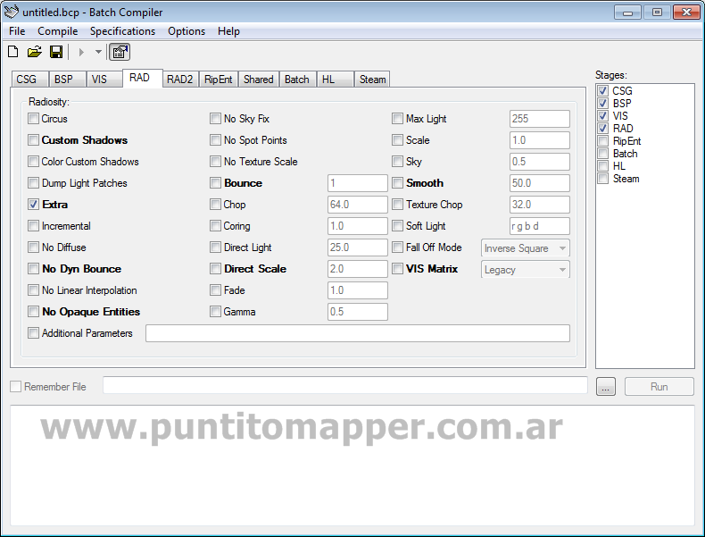
Task: Check the No Sky Fix option
Action: pyautogui.click(x=215, y=119)
